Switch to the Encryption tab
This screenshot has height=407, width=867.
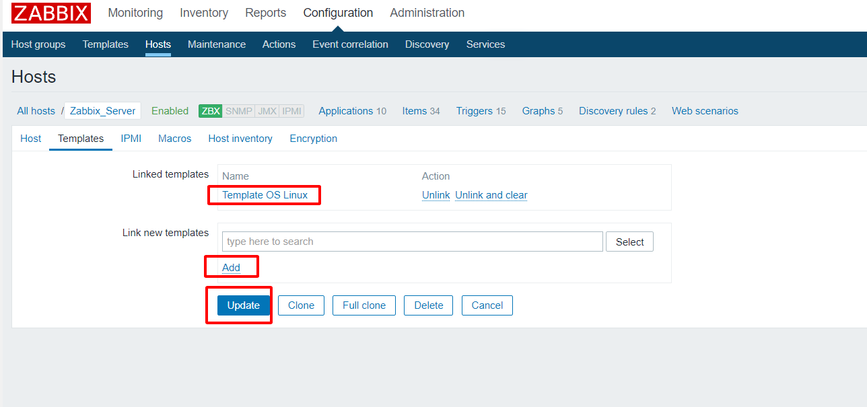314,139
